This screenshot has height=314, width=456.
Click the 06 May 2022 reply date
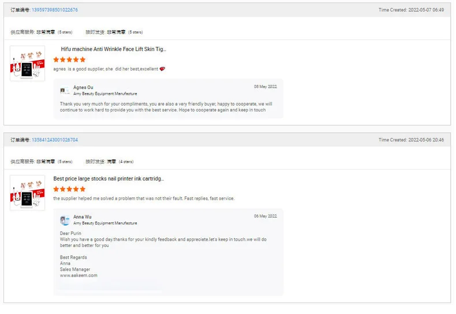(x=266, y=216)
